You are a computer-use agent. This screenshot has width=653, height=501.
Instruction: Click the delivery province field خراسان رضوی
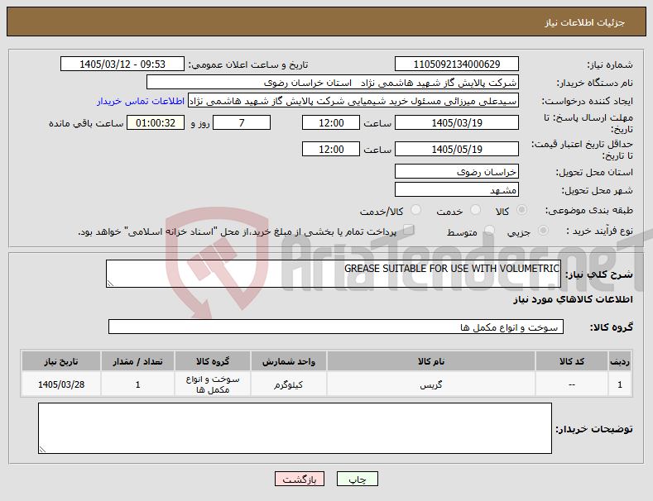click(457, 171)
